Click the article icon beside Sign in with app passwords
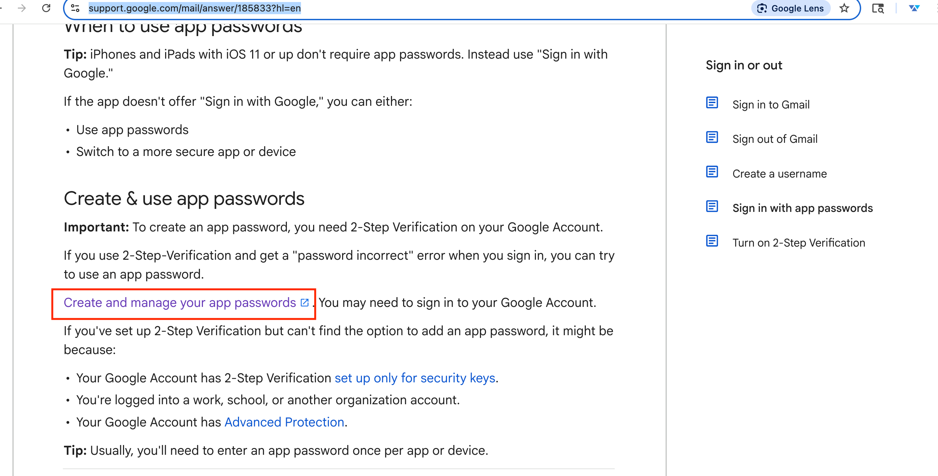Viewport: 938px width, 476px height. point(712,207)
